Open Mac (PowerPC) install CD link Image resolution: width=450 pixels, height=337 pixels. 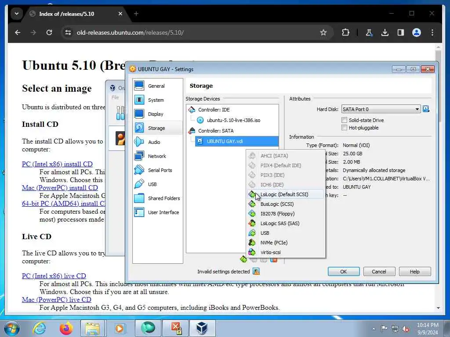[60, 188]
